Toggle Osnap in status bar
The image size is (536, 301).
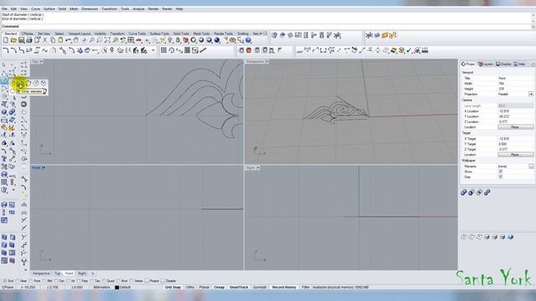pyautogui.click(x=219, y=288)
